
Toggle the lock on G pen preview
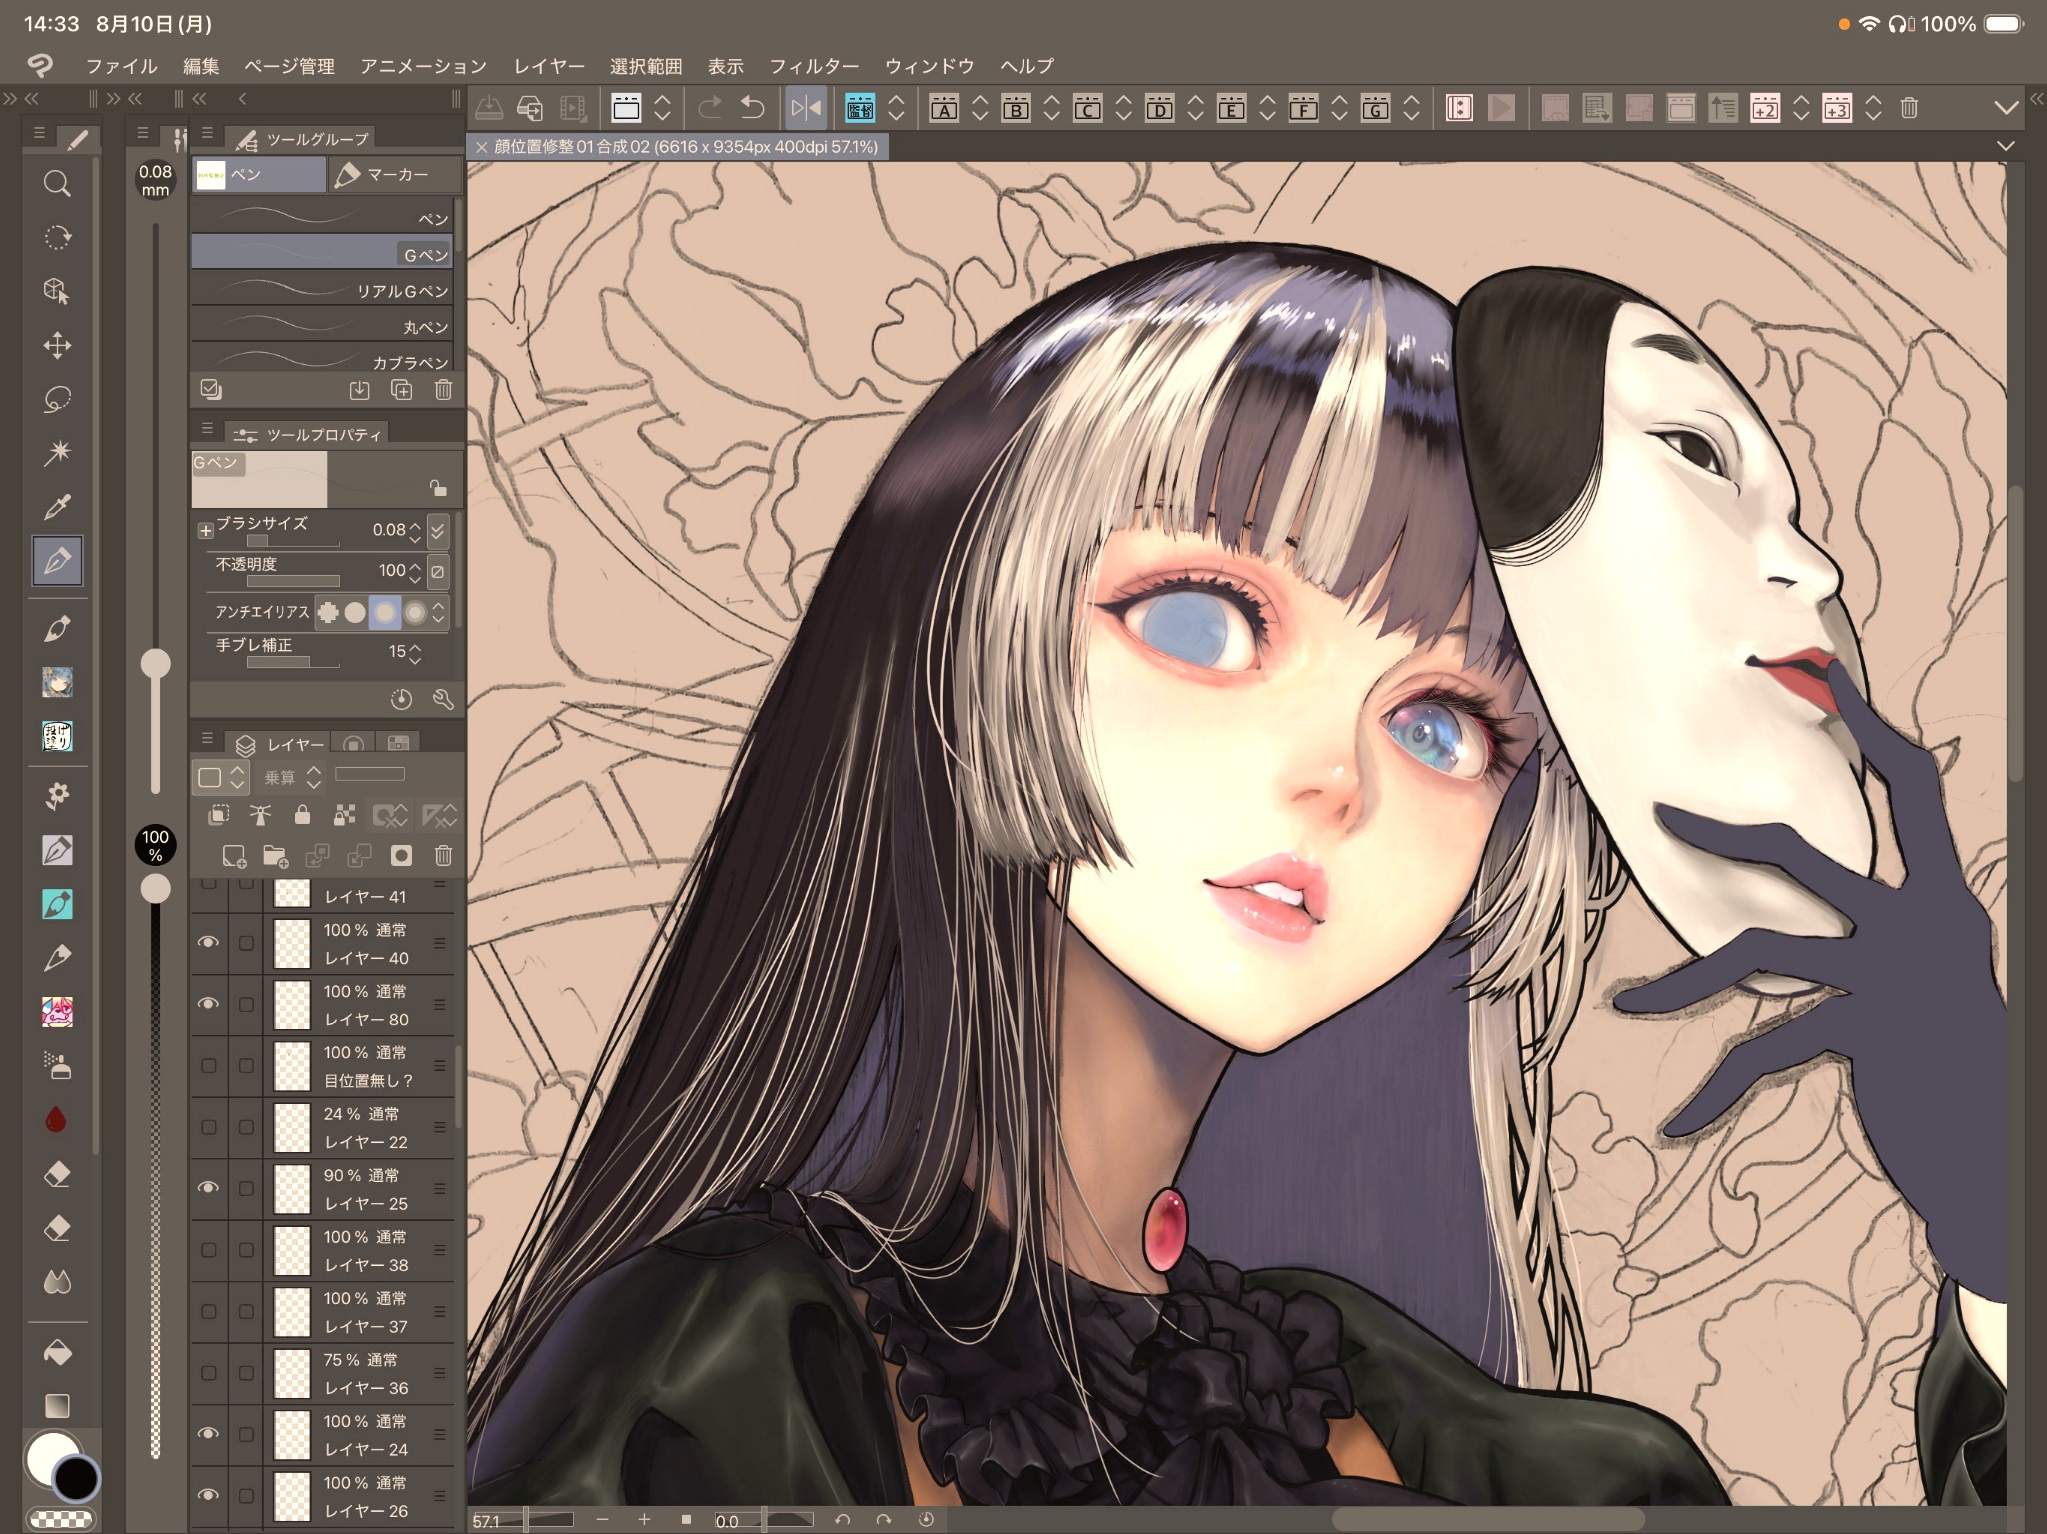coord(438,488)
